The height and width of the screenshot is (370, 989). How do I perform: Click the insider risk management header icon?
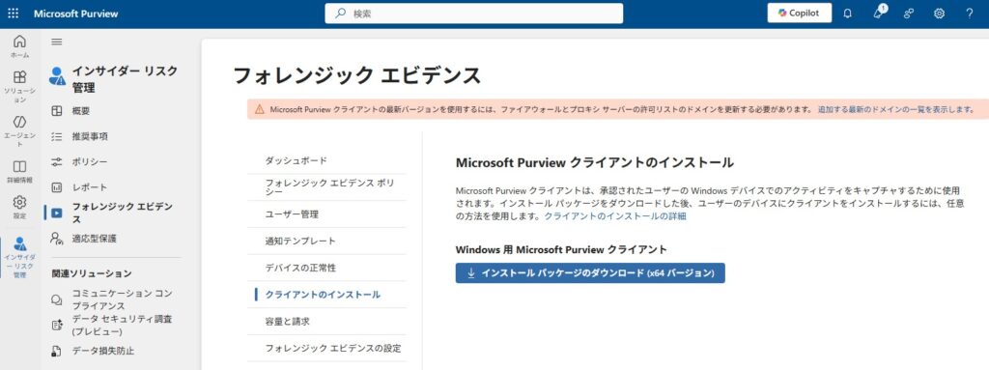pyautogui.click(x=57, y=76)
